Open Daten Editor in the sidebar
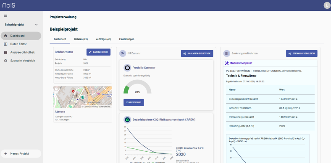 point(21,44)
